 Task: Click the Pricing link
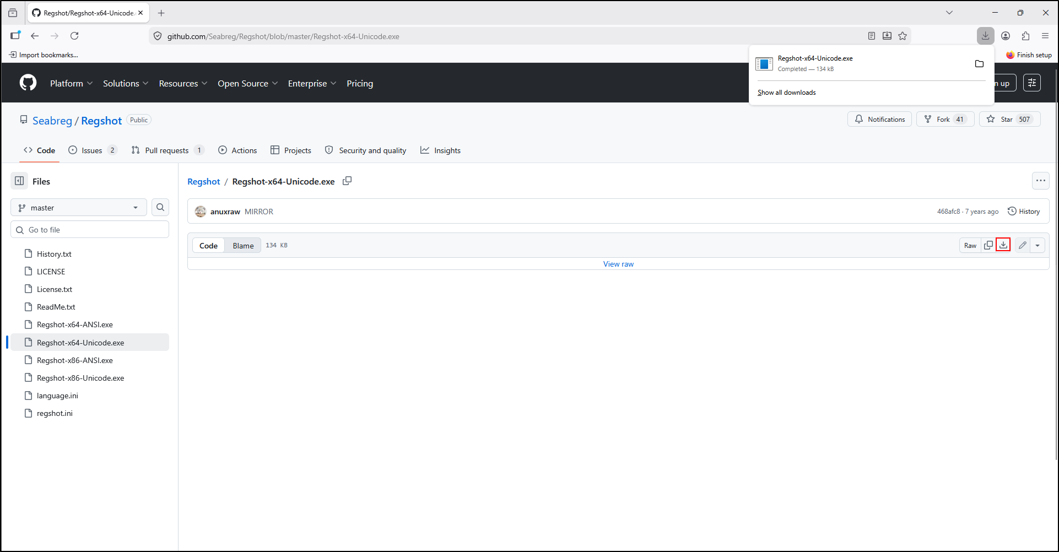(360, 83)
